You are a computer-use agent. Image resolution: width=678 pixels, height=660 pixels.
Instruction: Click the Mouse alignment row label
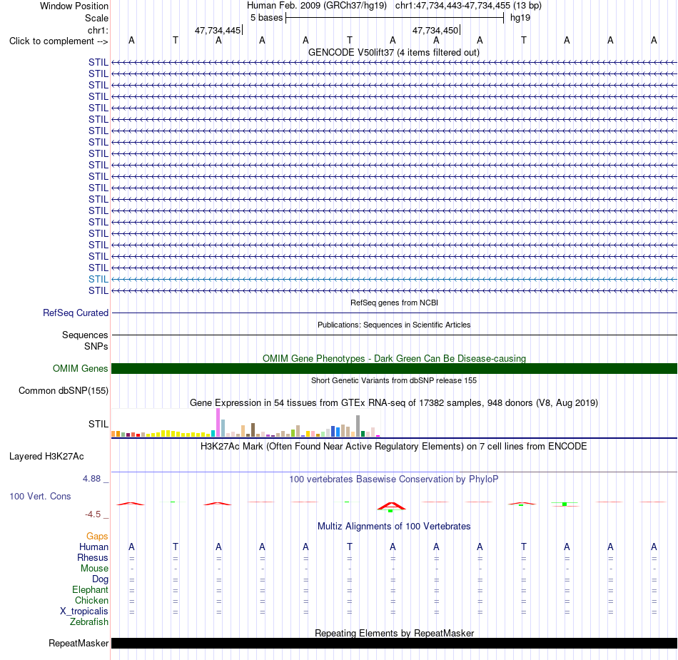(94, 569)
